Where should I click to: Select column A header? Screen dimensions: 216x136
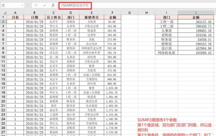click(15, 13)
